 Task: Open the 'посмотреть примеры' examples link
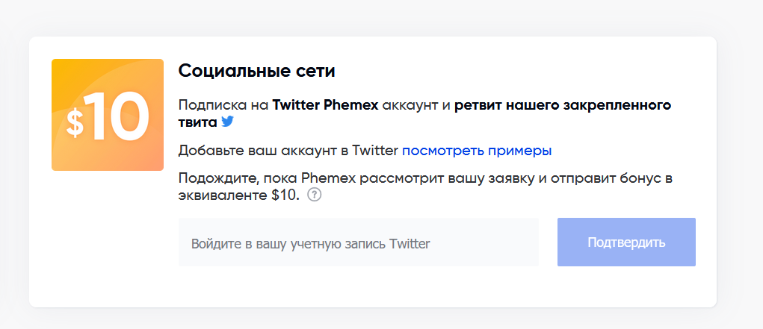click(477, 151)
